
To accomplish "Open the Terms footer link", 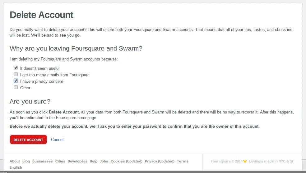I will (183, 161).
